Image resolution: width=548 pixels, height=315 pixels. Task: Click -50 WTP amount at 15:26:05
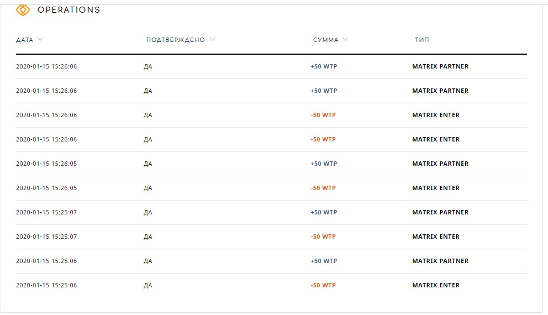point(323,188)
